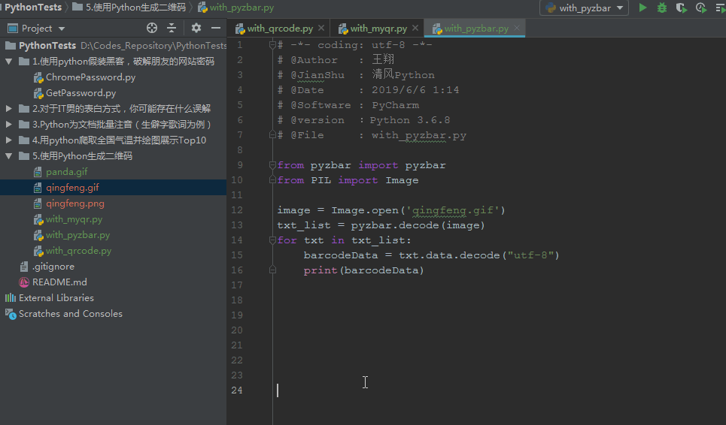Image resolution: width=726 pixels, height=425 pixels.
Task: Close the with_qrcode.py tab
Action: (321, 29)
